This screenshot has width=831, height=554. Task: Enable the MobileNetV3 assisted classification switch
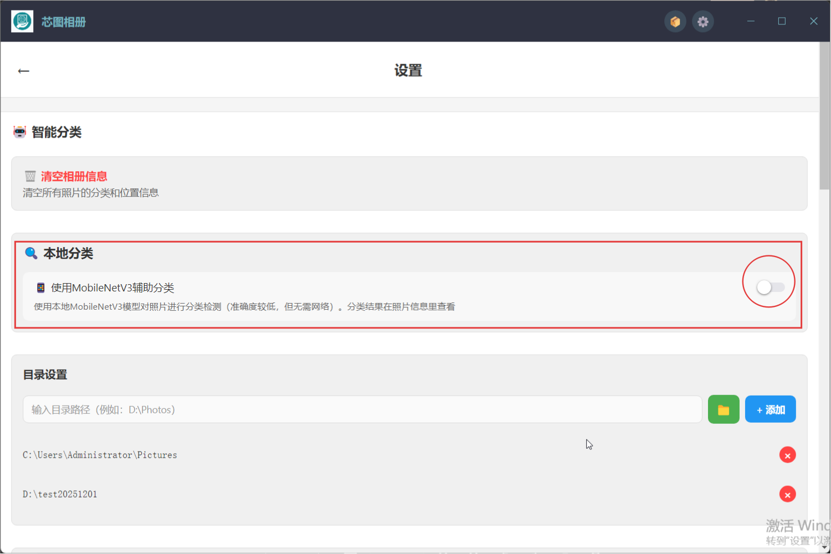770,287
